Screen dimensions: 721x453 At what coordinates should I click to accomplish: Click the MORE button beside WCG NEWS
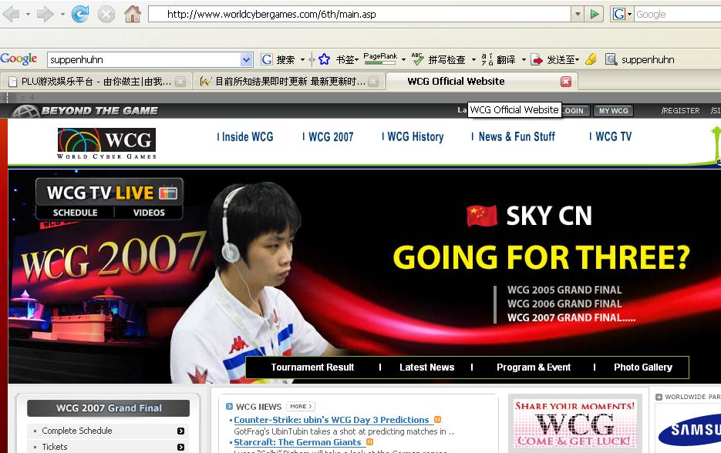click(301, 407)
